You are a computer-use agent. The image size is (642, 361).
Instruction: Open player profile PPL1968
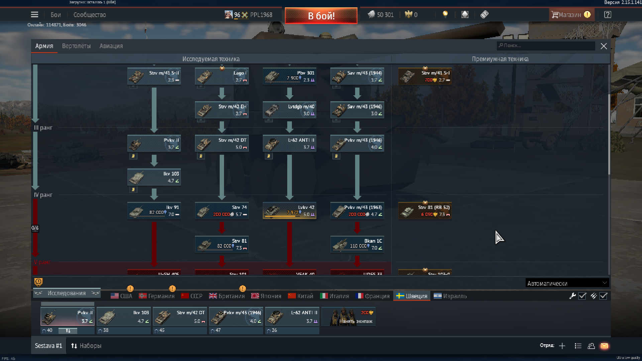[x=248, y=15]
